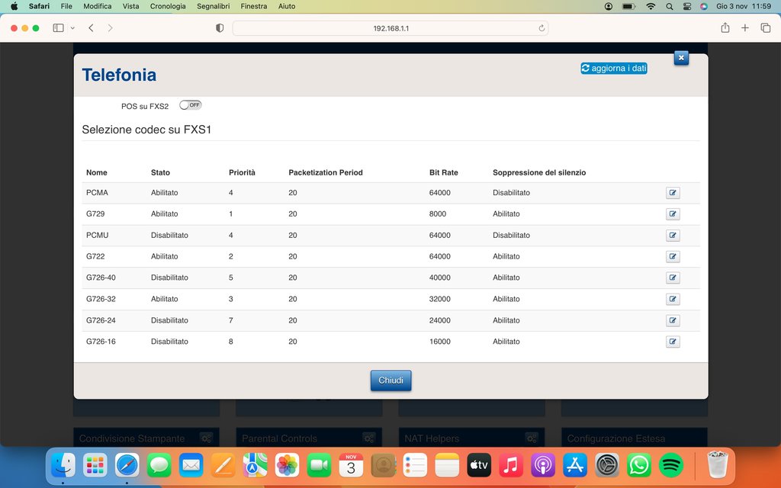The width and height of the screenshot is (781, 488).
Task: Click the Priorità column header
Action: click(x=242, y=173)
